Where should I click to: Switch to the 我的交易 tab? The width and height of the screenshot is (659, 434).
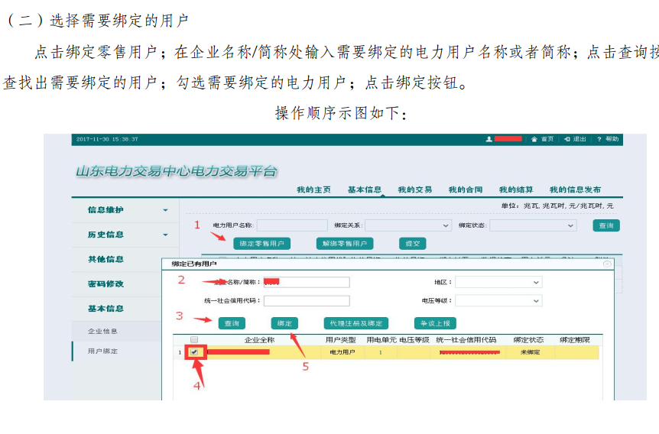414,189
